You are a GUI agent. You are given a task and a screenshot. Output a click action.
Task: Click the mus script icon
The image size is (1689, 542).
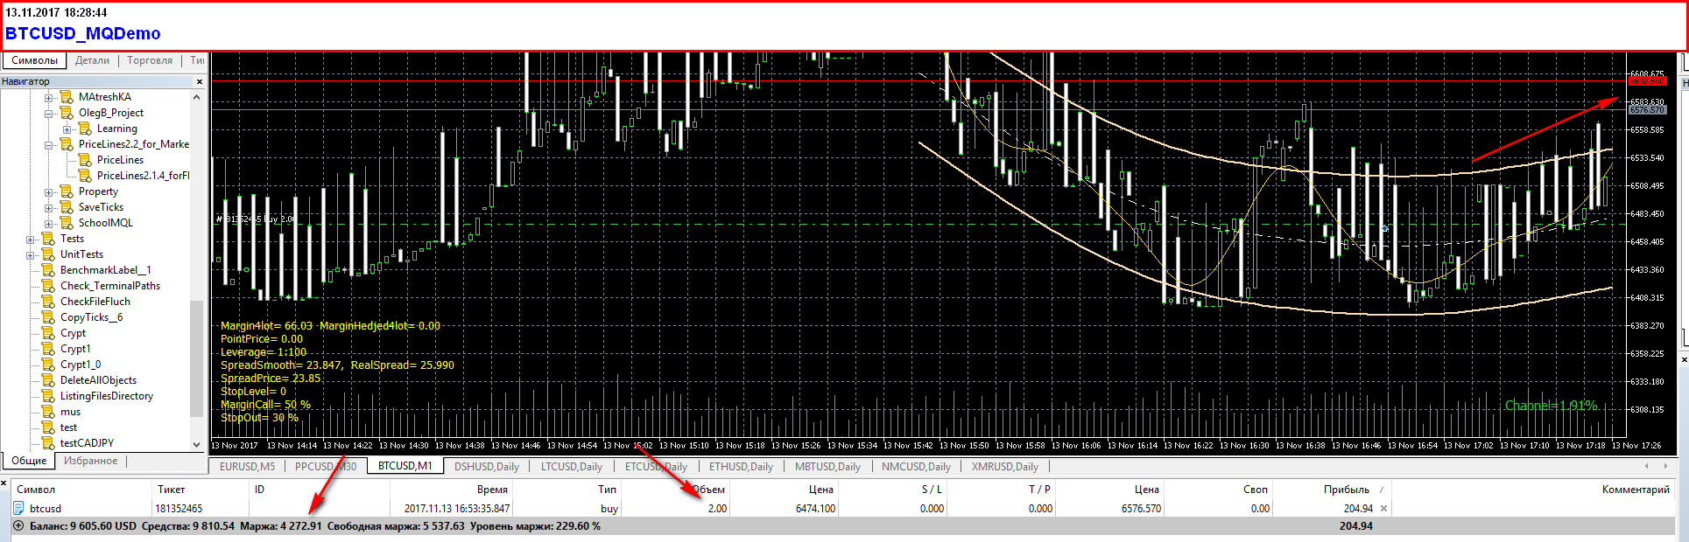[x=48, y=412]
